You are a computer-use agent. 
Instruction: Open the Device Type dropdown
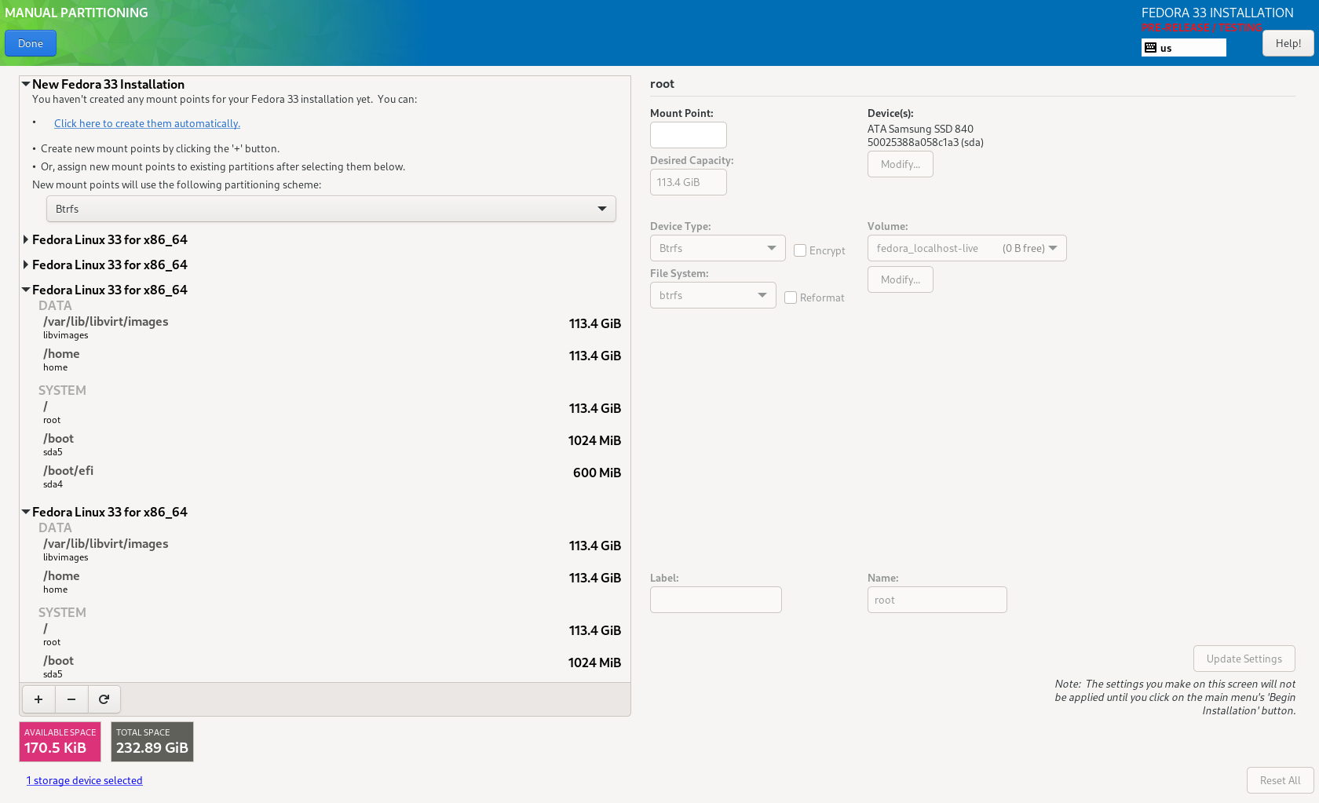pyautogui.click(x=718, y=248)
